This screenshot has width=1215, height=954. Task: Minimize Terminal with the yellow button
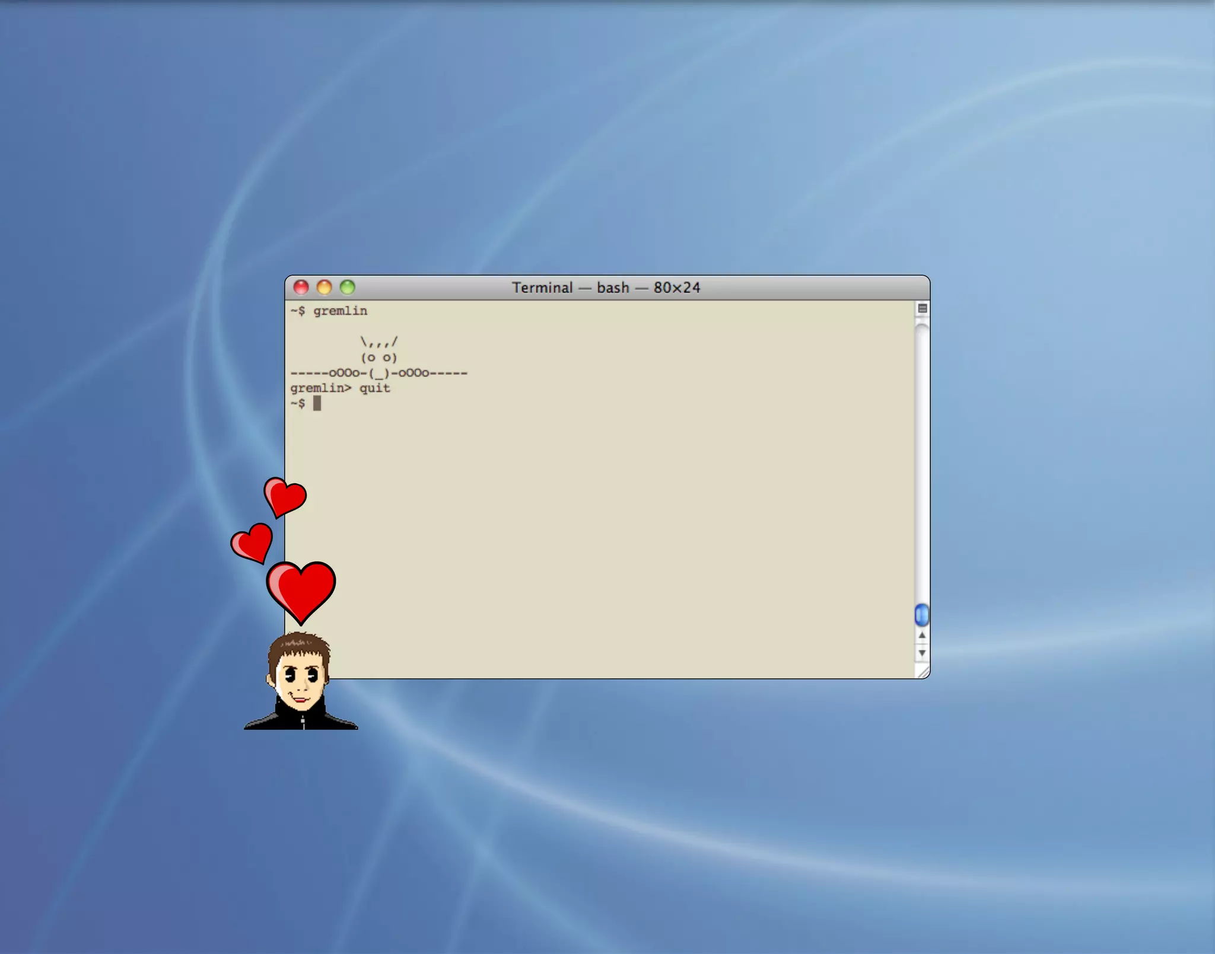pyautogui.click(x=324, y=288)
